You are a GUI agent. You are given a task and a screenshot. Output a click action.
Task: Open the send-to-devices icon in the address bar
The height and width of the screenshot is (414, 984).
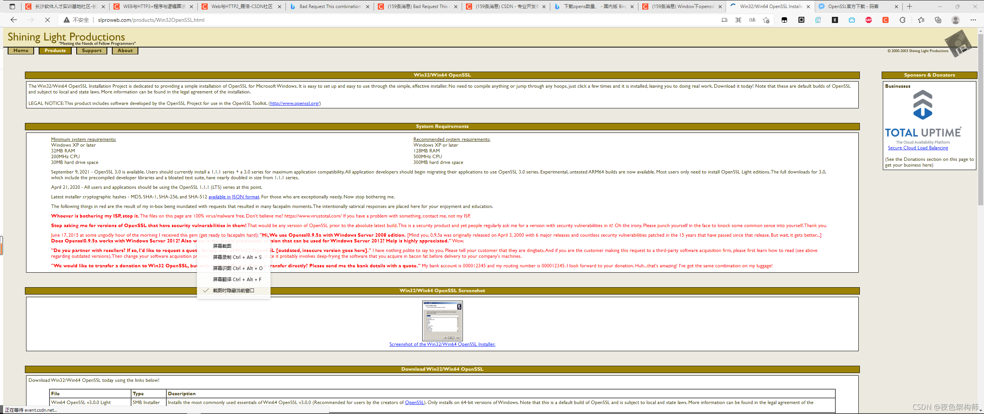point(724,20)
